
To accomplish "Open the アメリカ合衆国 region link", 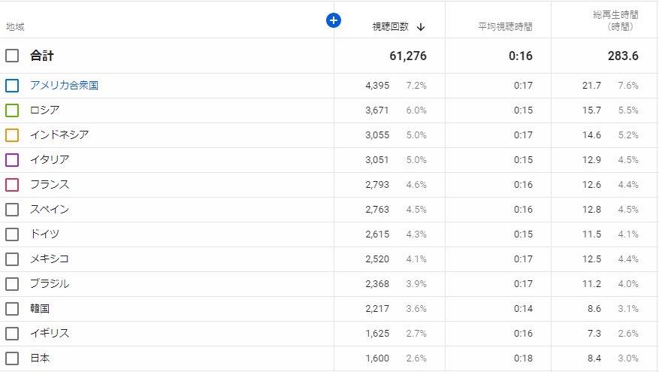I will (64, 86).
